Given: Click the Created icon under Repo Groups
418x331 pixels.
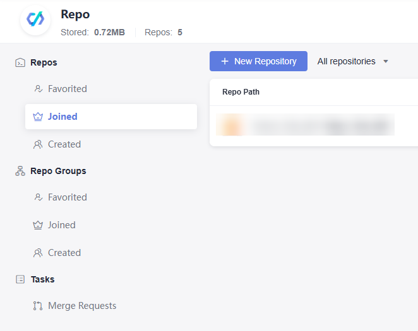Looking at the screenshot, I should click(38, 253).
